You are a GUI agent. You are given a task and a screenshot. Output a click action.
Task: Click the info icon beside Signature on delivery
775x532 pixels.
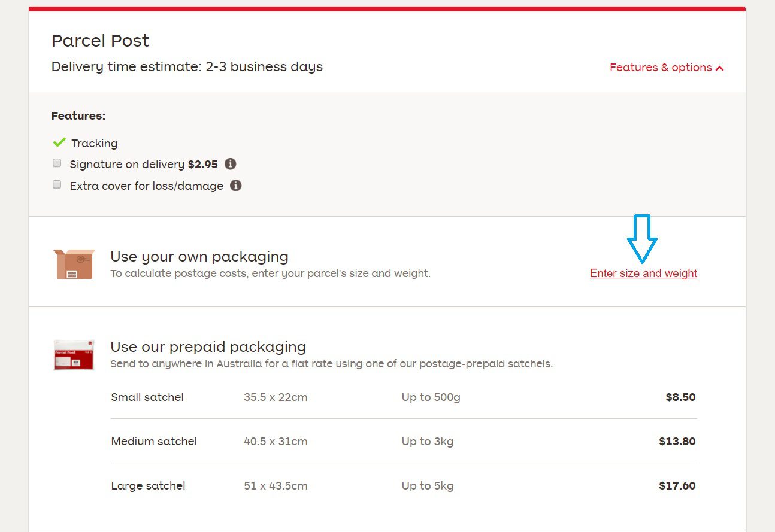tap(230, 164)
